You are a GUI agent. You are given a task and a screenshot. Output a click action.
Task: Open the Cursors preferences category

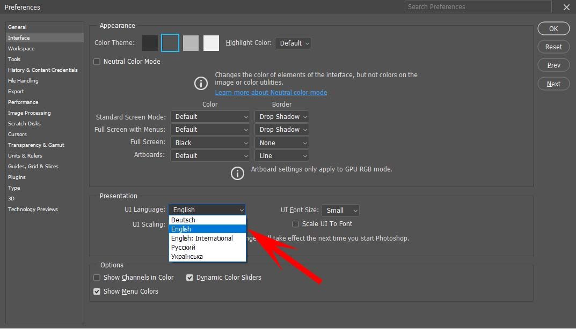tap(45, 134)
